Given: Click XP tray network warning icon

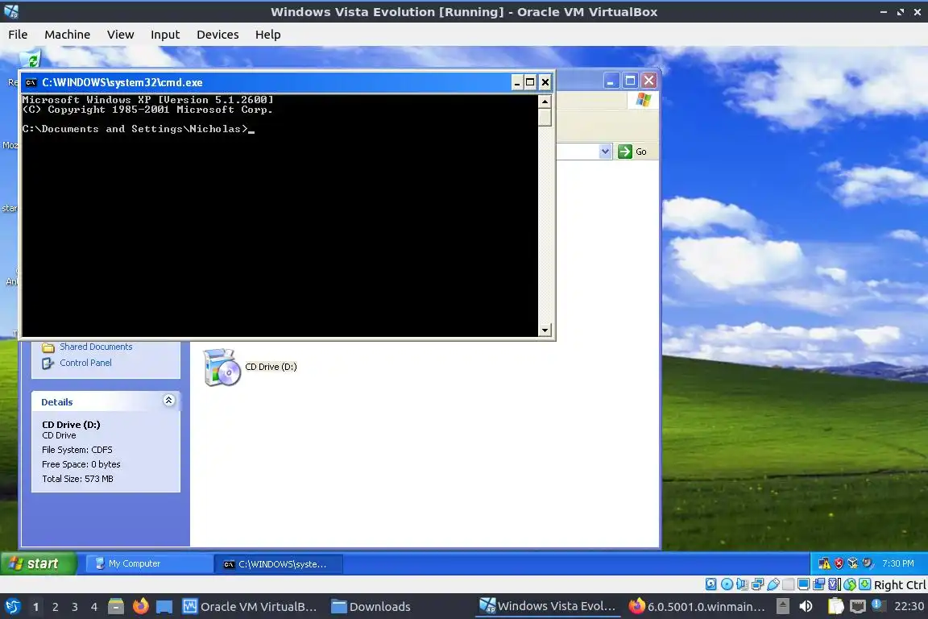Looking at the screenshot, I should coord(824,563).
